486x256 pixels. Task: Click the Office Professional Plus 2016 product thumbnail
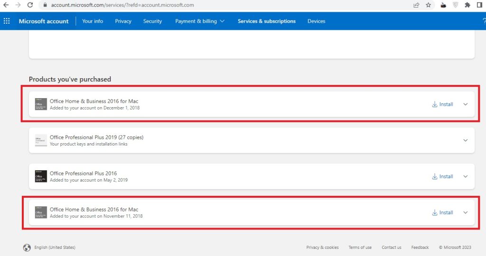coord(41,176)
